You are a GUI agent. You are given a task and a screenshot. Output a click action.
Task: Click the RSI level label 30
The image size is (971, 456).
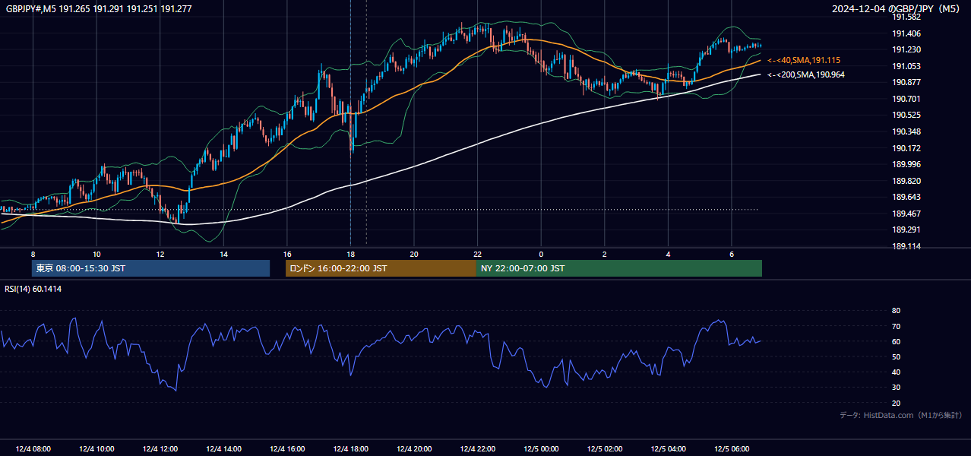click(x=896, y=388)
